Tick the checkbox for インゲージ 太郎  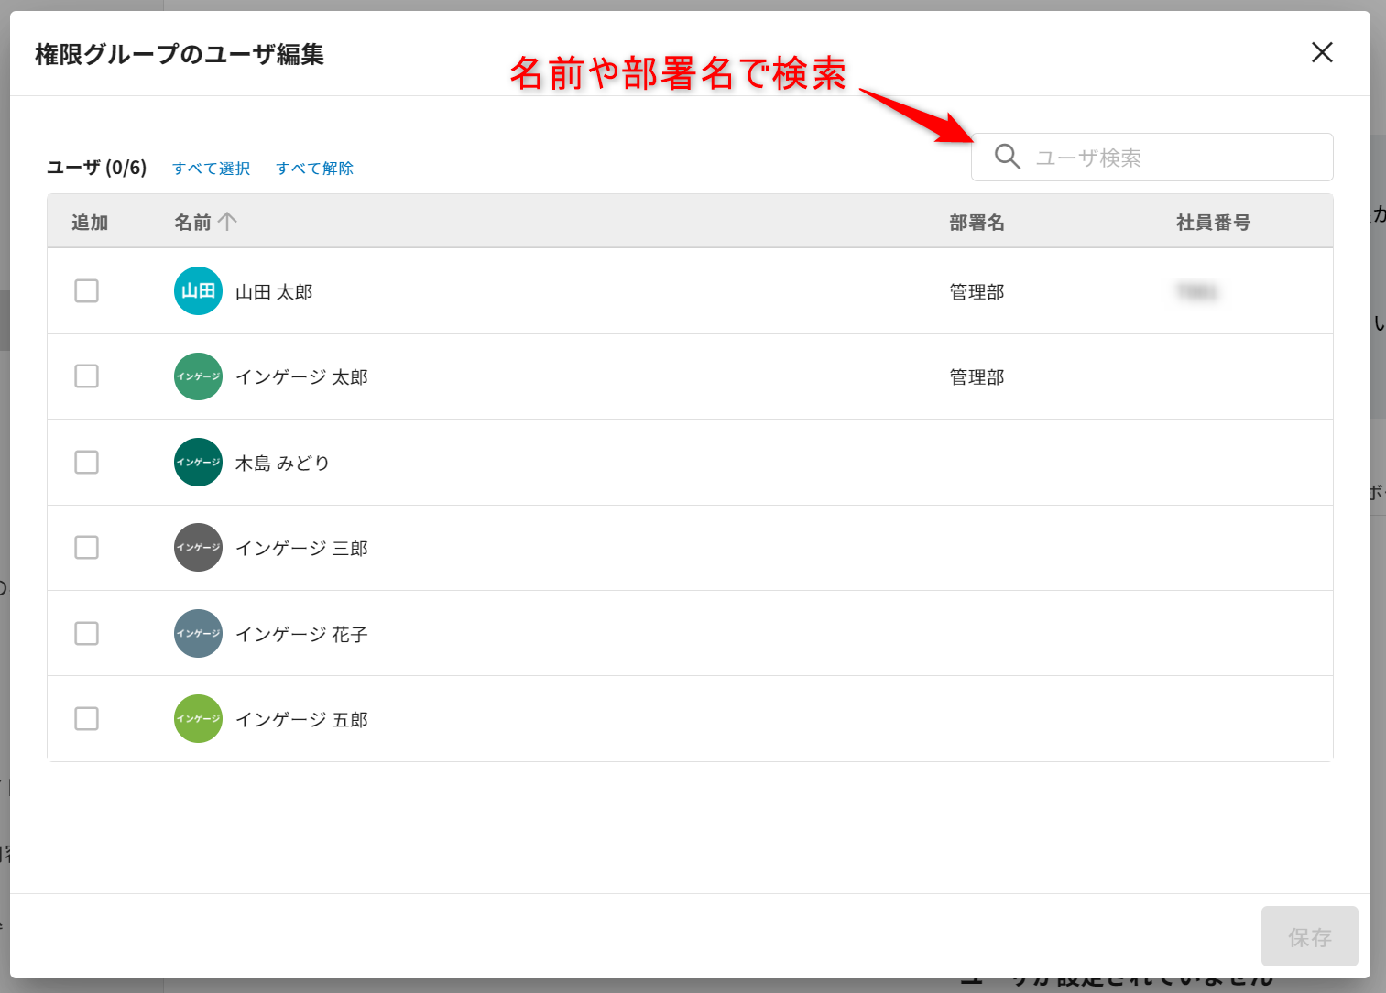click(x=87, y=376)
